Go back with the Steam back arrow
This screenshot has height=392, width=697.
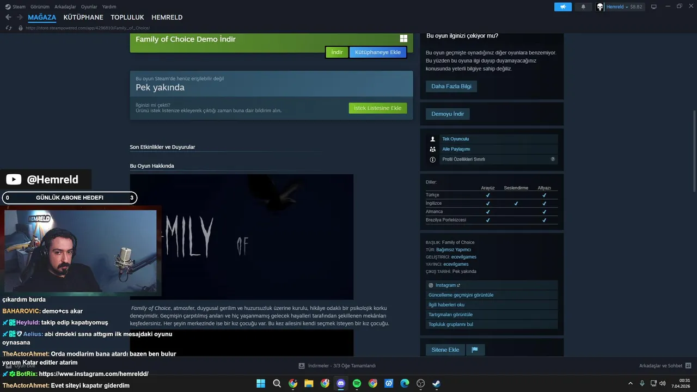8,17
